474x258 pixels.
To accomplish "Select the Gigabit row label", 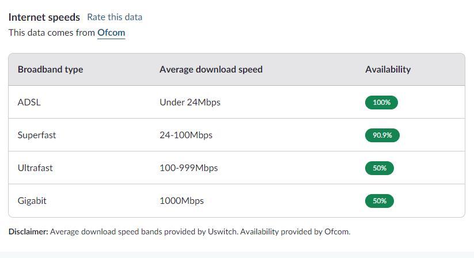I will point(32,201).
